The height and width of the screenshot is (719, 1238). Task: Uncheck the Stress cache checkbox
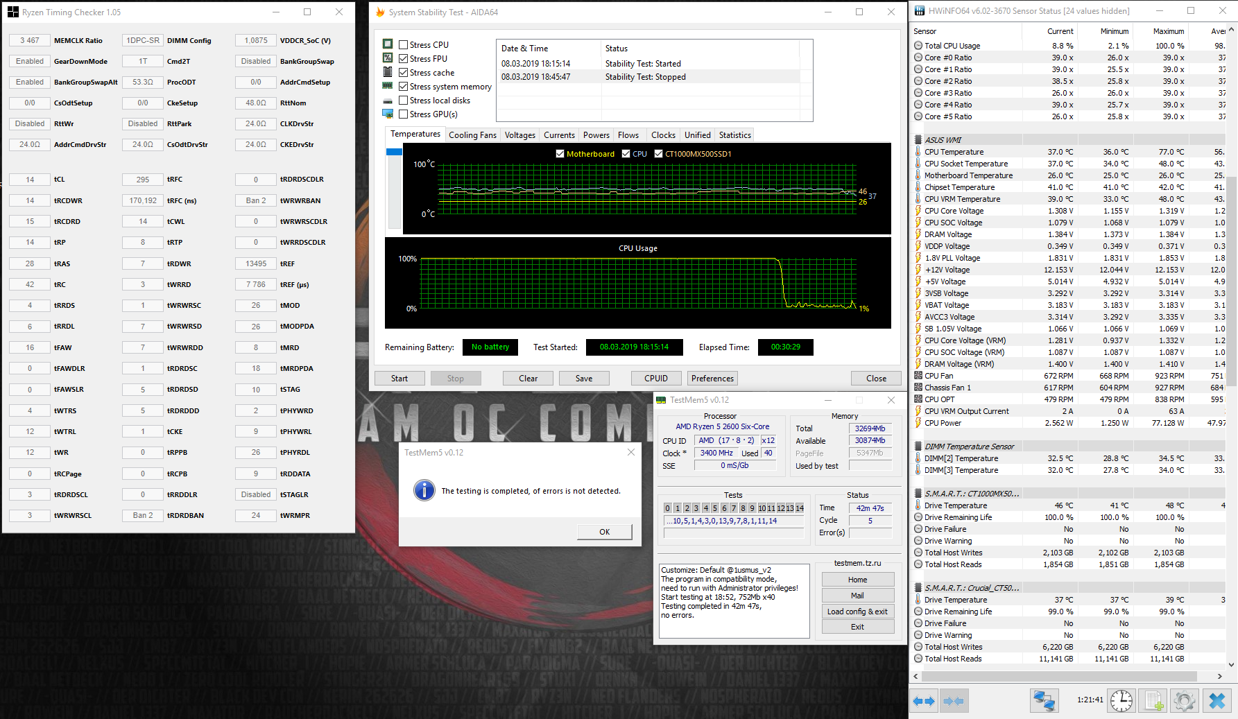point(403,72)
